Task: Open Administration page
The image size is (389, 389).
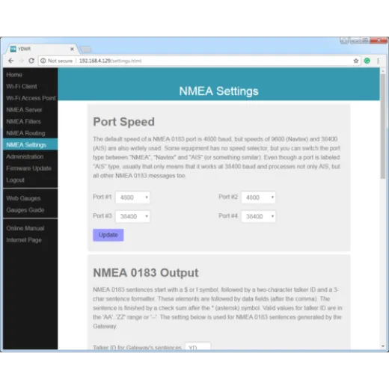Action: (25, 156)
